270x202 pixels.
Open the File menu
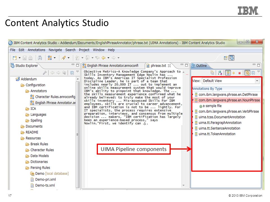pyautogui.click(x=13, y=50)
